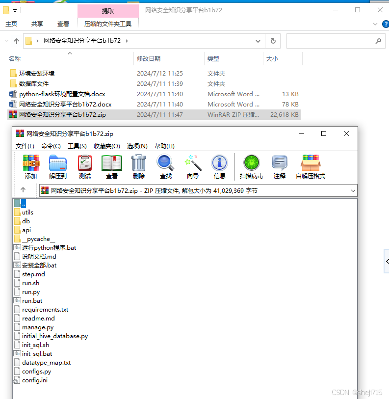Select step.md in archive
Image resolution: width=389 pixels, height=399 pixels.
30,274
